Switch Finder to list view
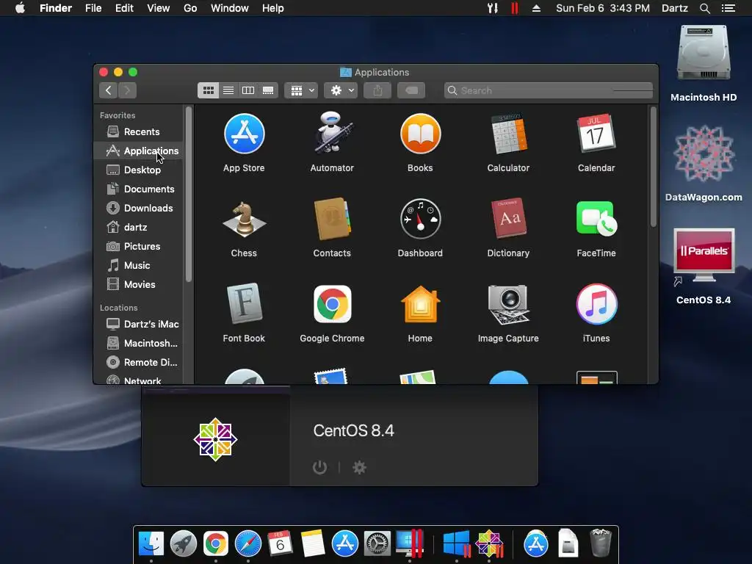The height and width of the screenshot is (564, 752). pyautogui.click(x=228, y=90)
